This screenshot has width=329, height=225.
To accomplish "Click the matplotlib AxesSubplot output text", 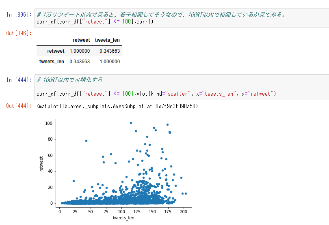I will pyautogui.click(x=117, y=106).
